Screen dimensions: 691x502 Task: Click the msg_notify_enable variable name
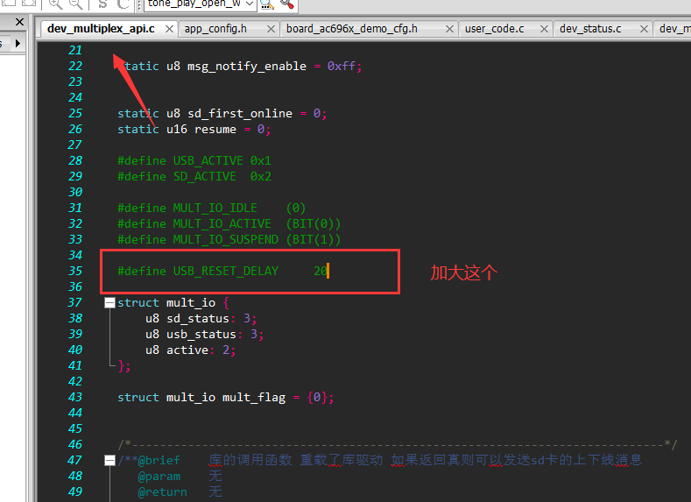click(x=247, y=66)
